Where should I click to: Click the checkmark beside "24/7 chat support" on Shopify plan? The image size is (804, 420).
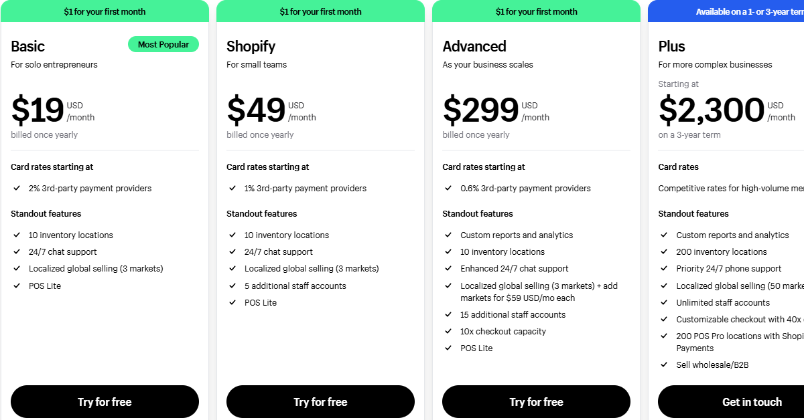pyautogui.click(x=232, y=251)
